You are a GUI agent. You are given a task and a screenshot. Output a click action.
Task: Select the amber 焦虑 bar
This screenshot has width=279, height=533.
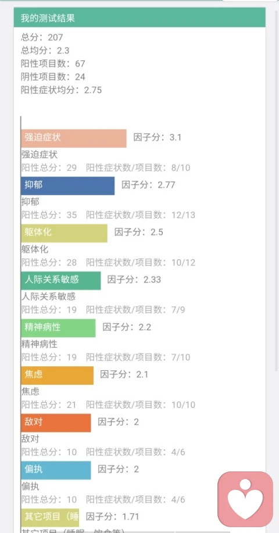point(57,375)
